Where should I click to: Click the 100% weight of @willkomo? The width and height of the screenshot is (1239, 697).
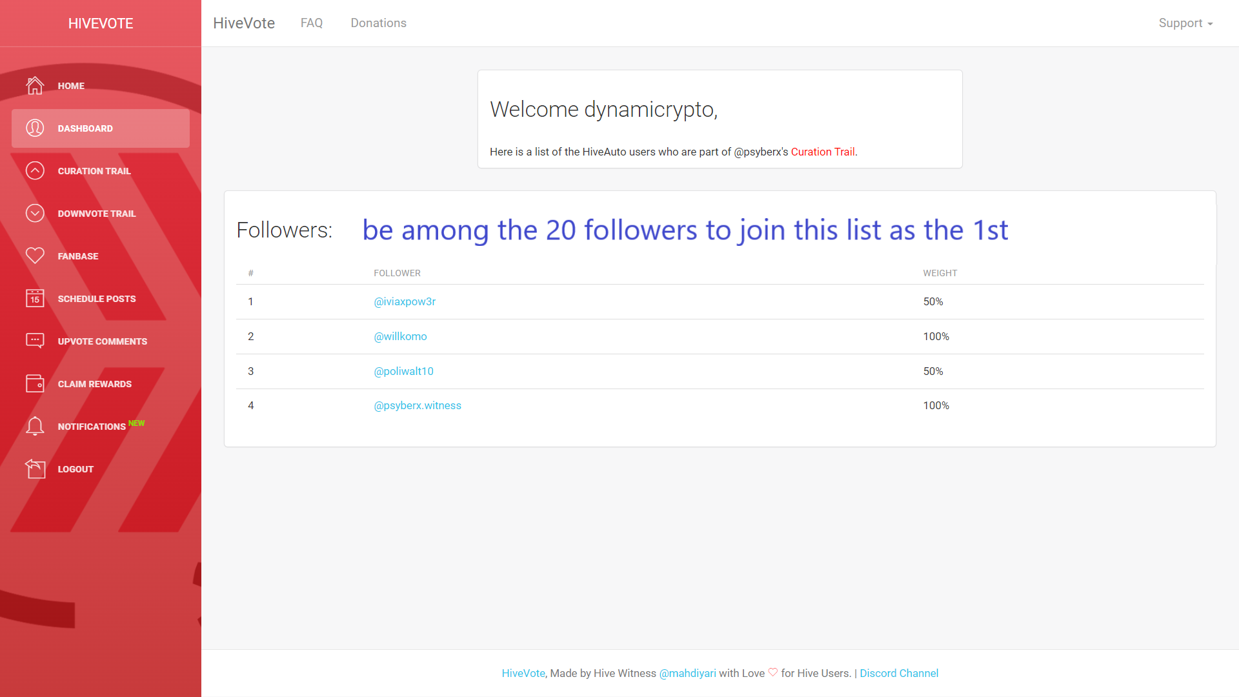tap(936, 336)
